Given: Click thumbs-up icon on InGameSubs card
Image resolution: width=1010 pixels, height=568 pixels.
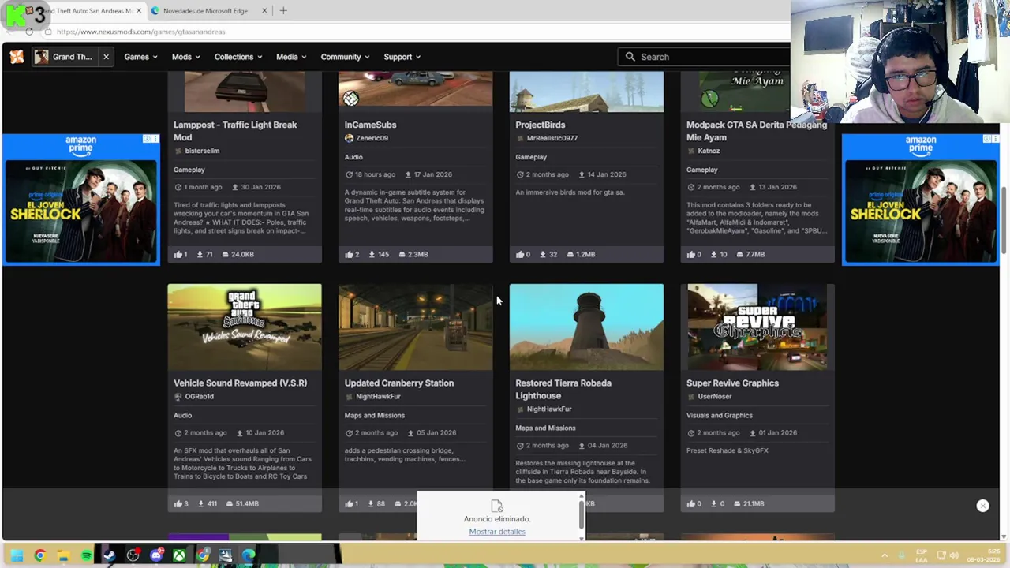Looking at the screenshot, I should coord(349,254).
